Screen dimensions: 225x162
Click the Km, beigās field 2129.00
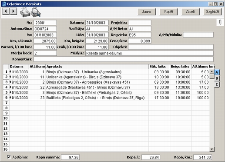97,41
